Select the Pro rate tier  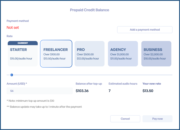coord(89,54)
